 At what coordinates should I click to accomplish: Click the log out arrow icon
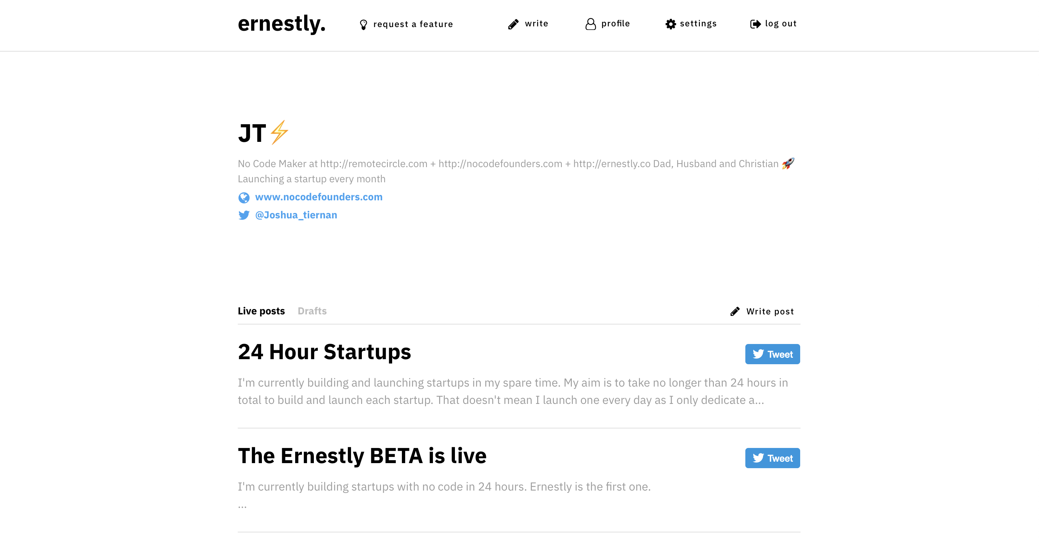point(755,24)
